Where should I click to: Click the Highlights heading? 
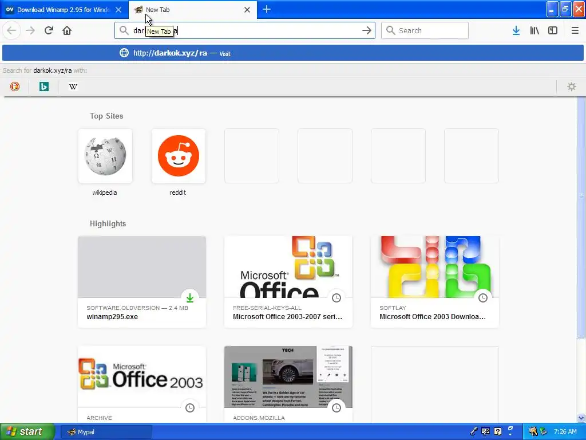click(x=108, y=224)
